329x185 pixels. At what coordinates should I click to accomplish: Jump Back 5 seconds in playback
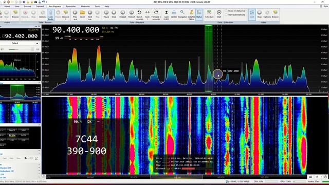pos(139,15)
